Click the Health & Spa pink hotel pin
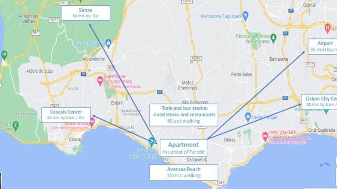Image resolution: width=337 pixels, height=189 pixels. (x=92, y=122)
